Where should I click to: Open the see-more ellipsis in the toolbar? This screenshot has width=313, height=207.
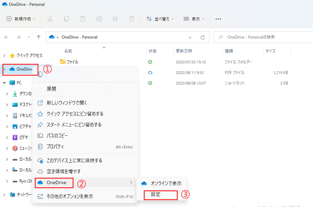click(218, 19)
